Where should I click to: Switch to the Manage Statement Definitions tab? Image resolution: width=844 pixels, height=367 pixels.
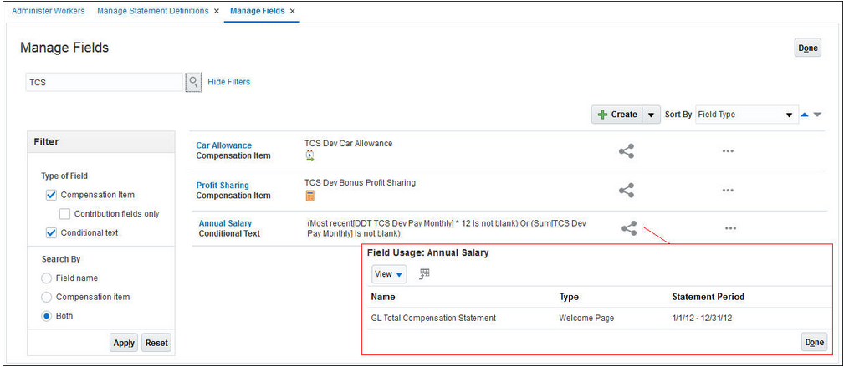[152, 11]
